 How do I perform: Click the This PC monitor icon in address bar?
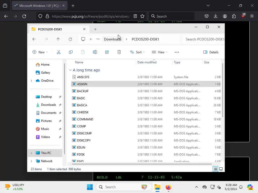point(83,39)
